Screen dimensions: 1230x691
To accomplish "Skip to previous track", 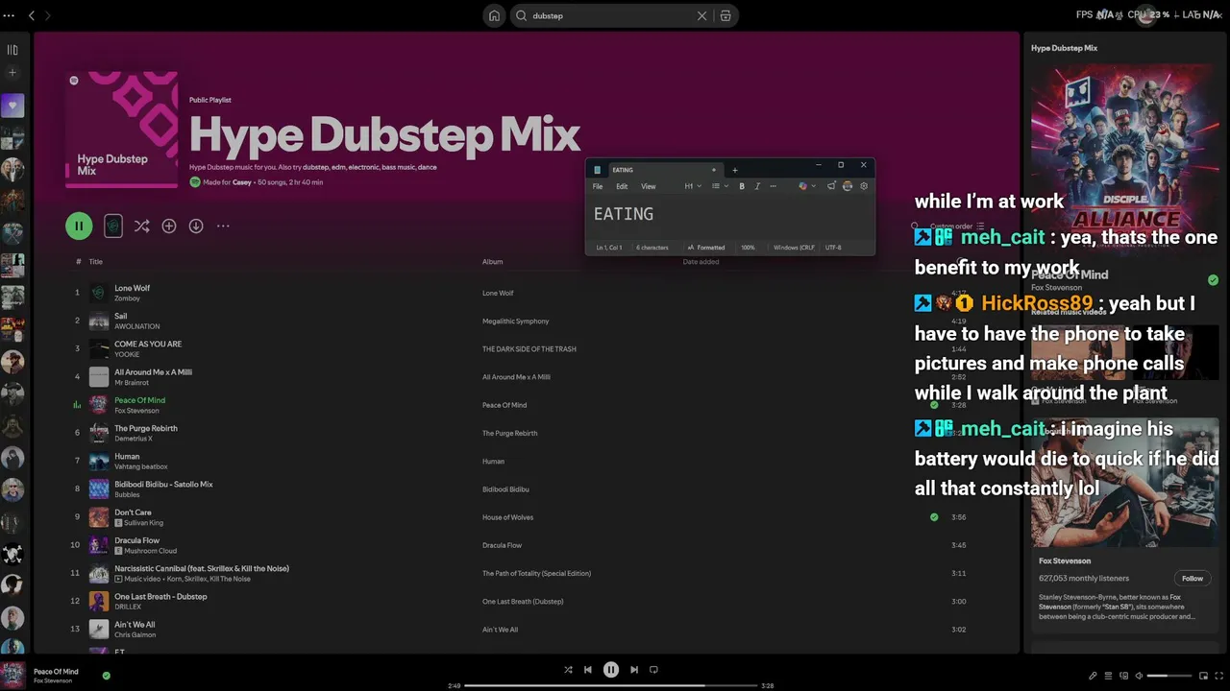I will 588,670.
